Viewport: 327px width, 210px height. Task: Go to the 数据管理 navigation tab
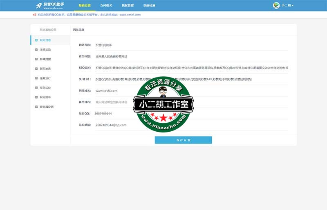coord(128,5)
